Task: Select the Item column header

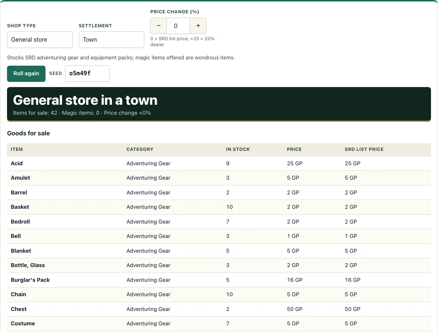Action: [x=17, y=149]
